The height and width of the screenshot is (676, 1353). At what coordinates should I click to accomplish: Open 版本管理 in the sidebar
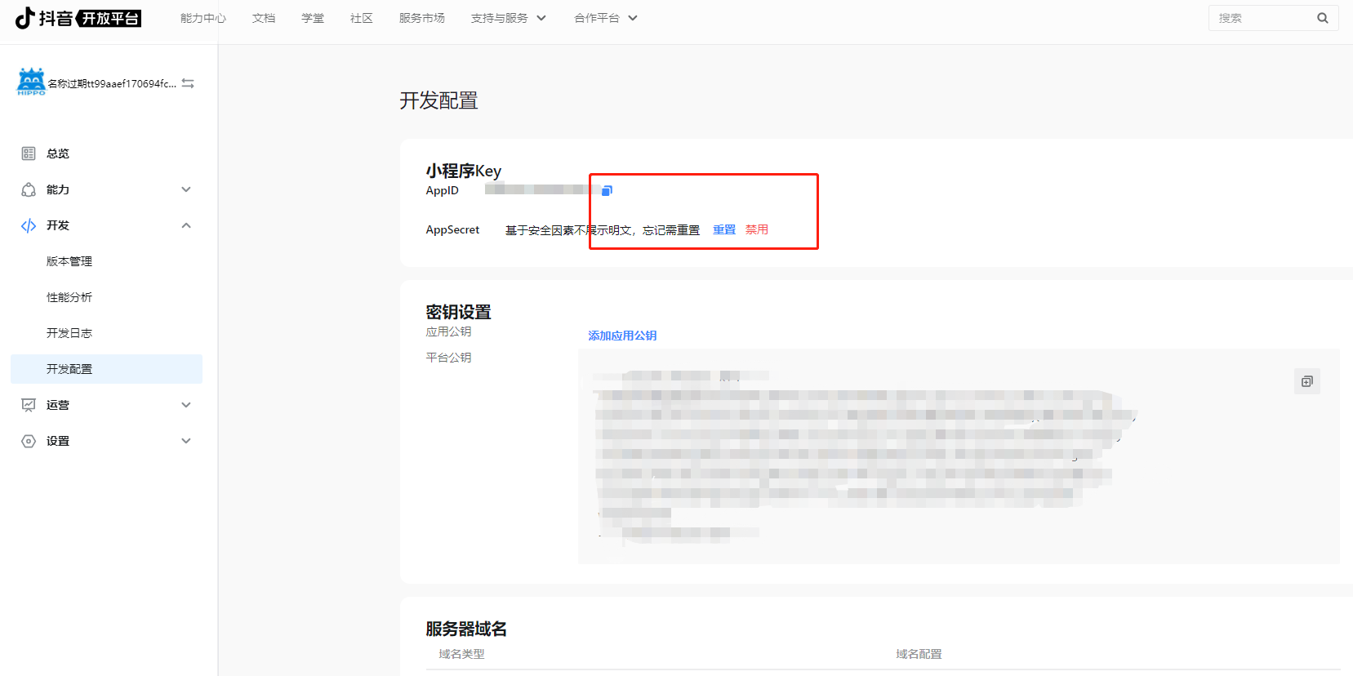coord(69,261)
